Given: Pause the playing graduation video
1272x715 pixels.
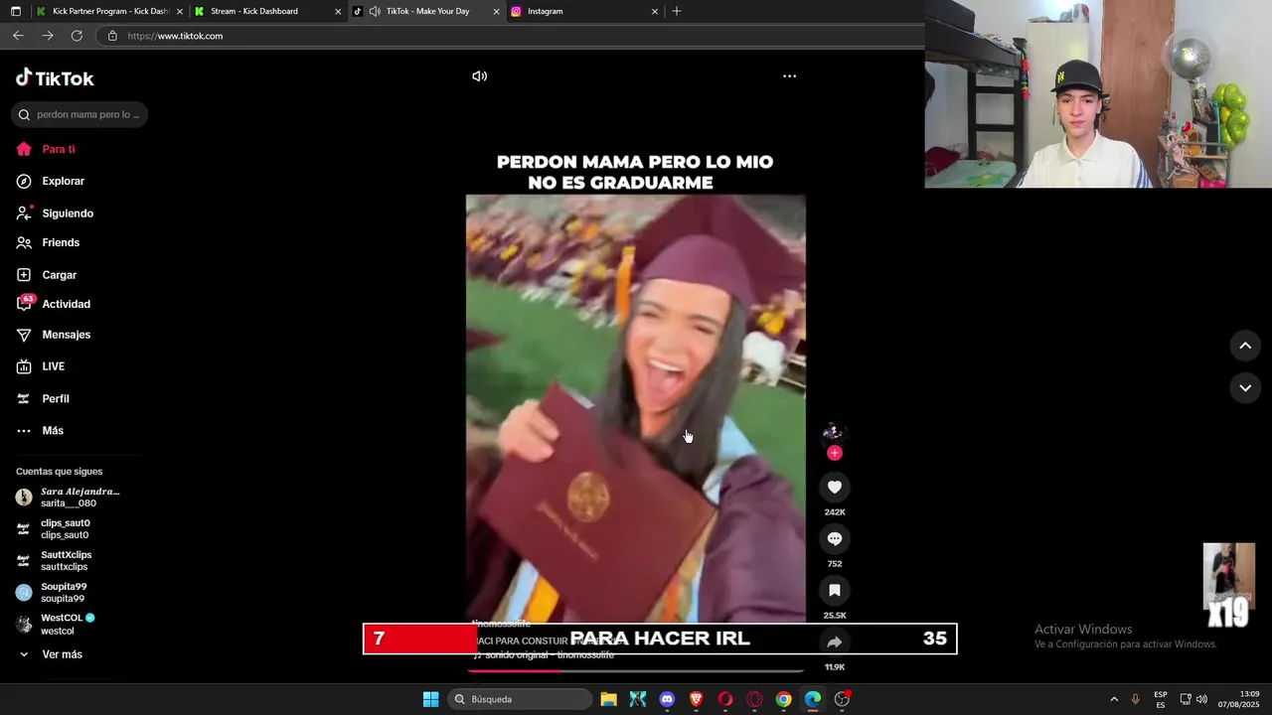Looking at the screenshot, I should [x=636, y=407].
